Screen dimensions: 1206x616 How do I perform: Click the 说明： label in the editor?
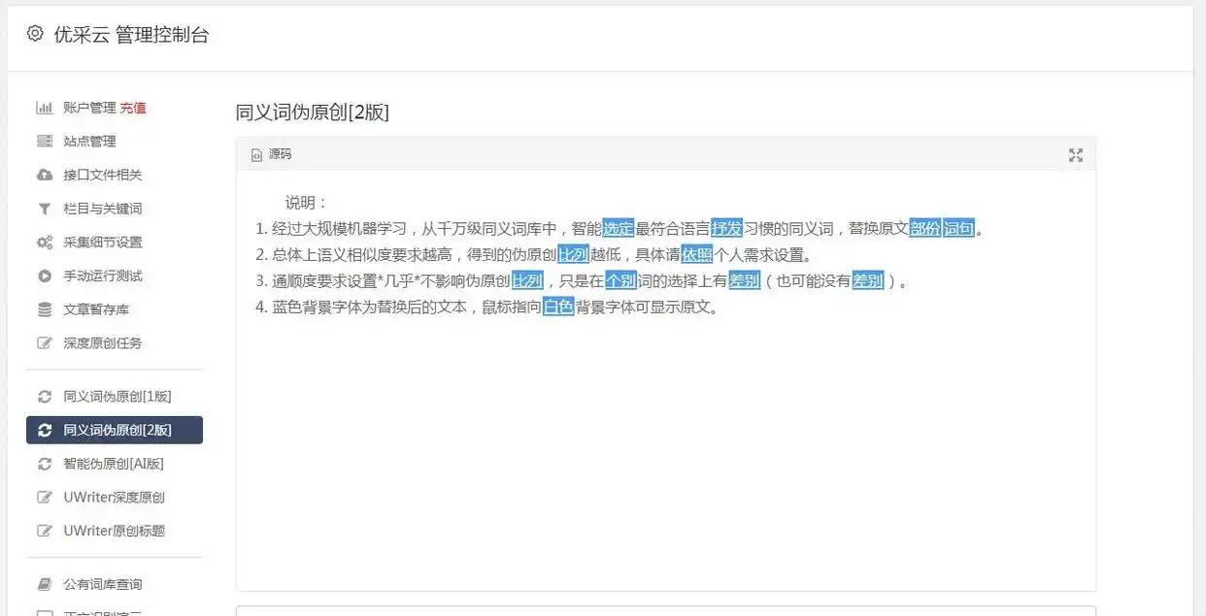(307, 203)
